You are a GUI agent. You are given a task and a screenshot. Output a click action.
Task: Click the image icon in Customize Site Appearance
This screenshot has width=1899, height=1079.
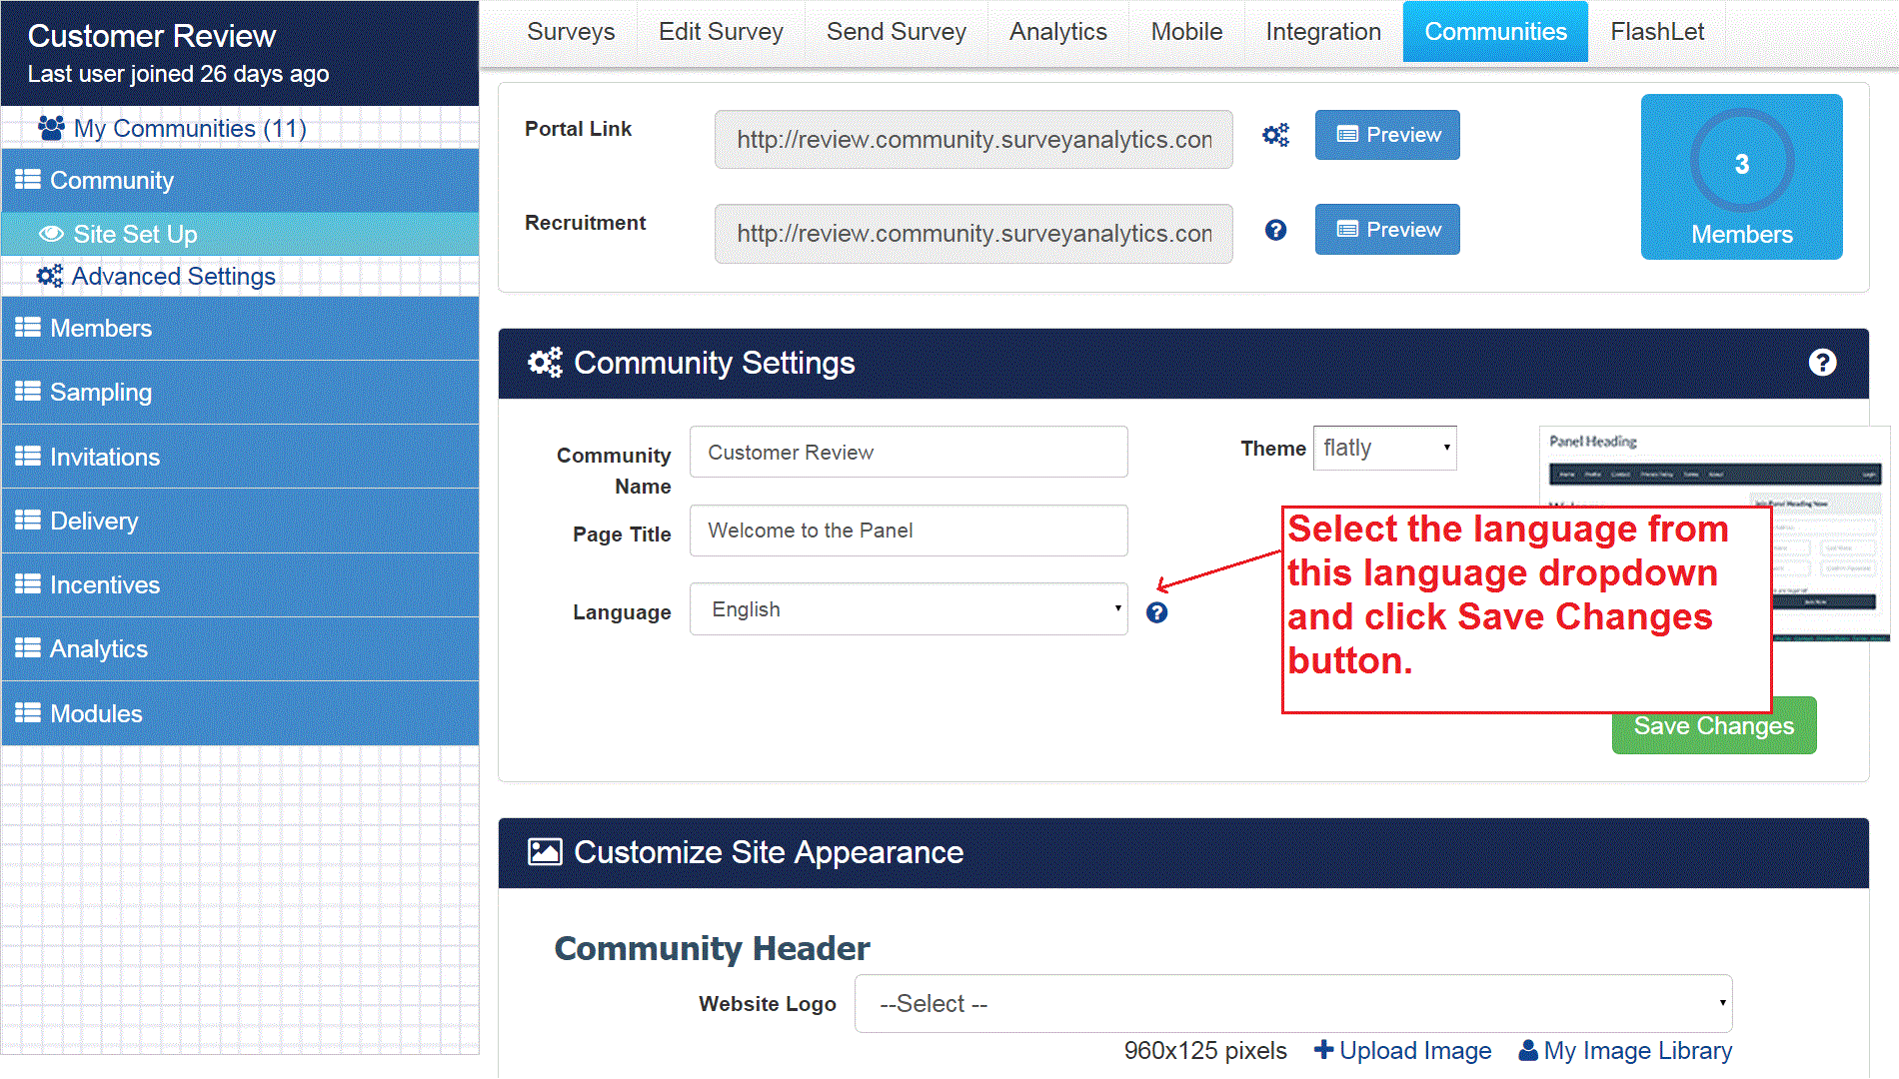tap(545, 851)
